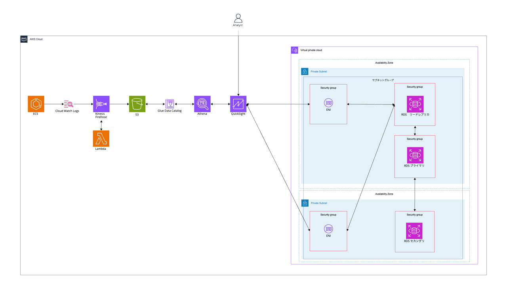This screenshot has height=289, width=507.
Task: Click the "Lambda" text label
Action: (x=101, y=149)
